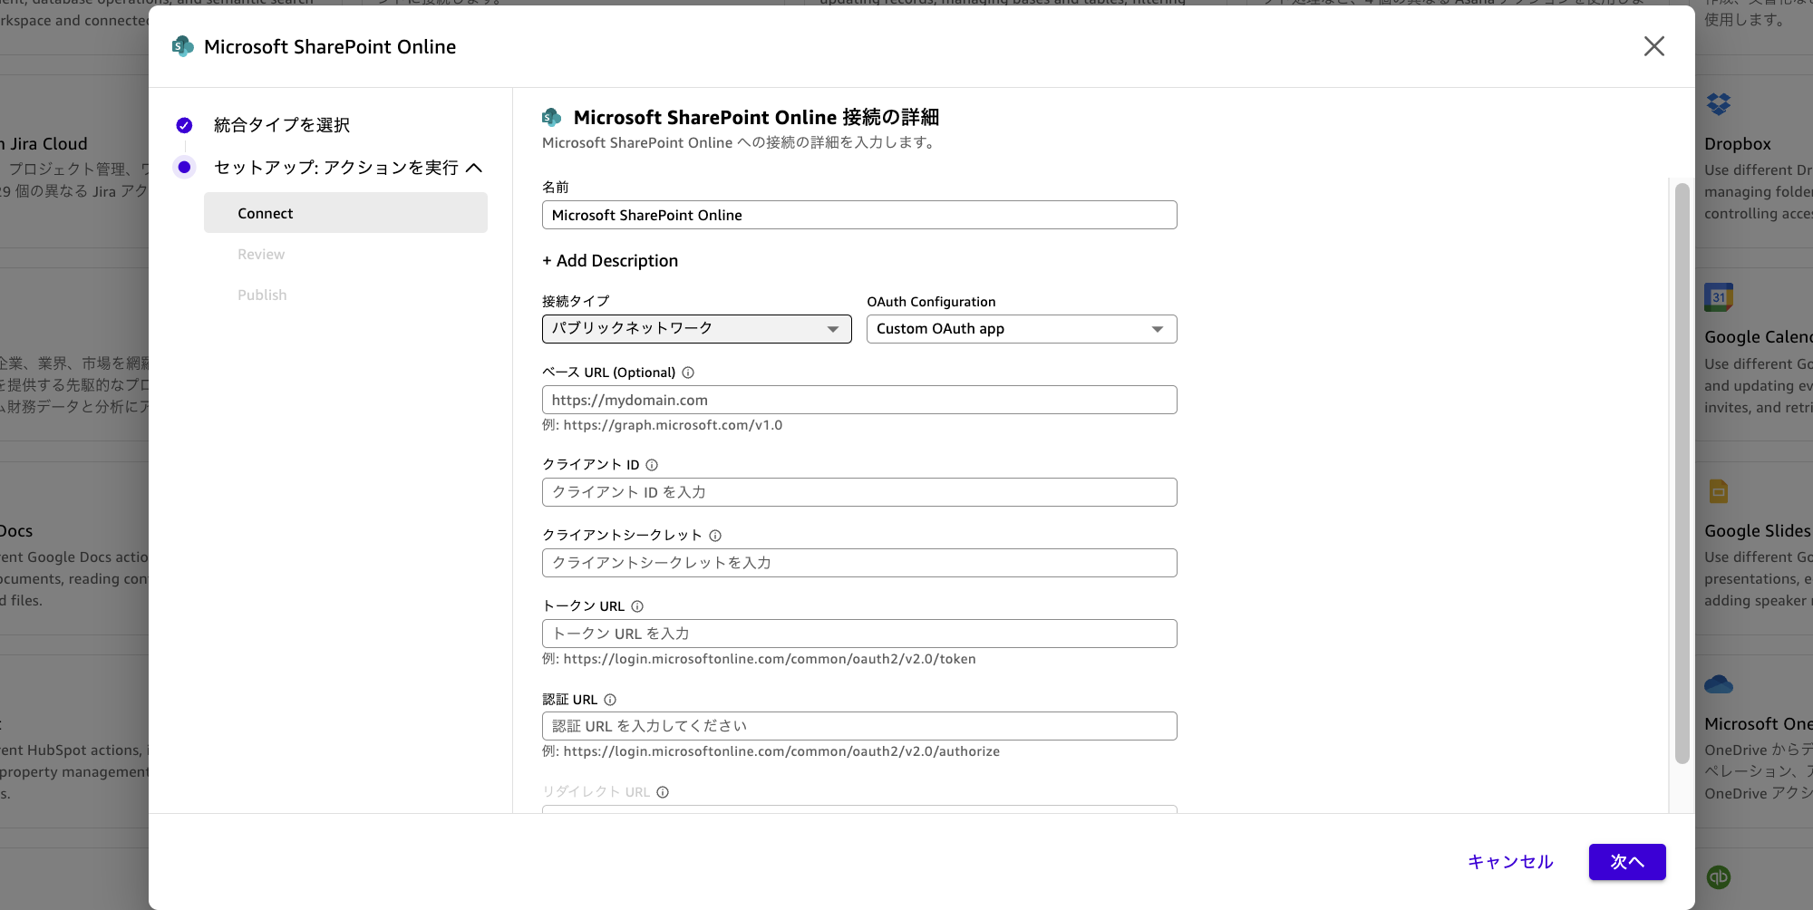Click the キャンセル button

[1510, 862]
